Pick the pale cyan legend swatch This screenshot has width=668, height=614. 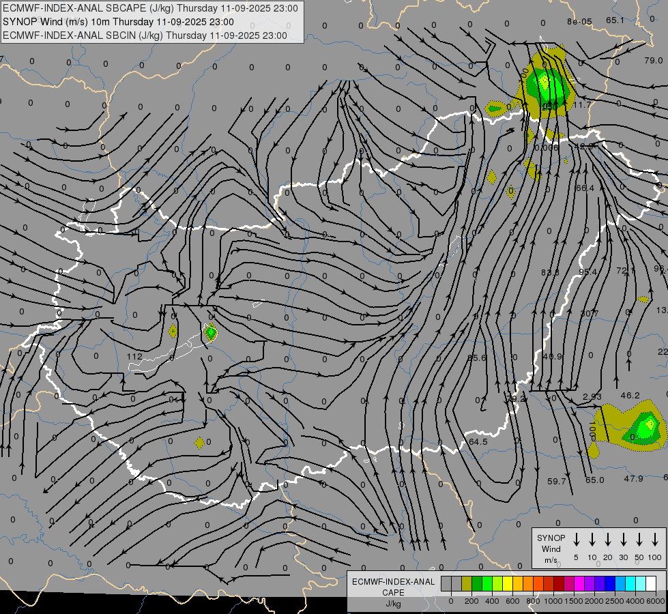pos(640,584)
